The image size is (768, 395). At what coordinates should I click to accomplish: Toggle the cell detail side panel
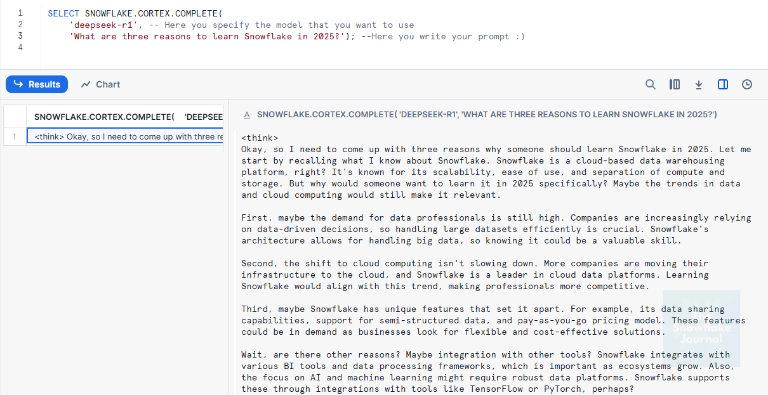tap(723, 84)
